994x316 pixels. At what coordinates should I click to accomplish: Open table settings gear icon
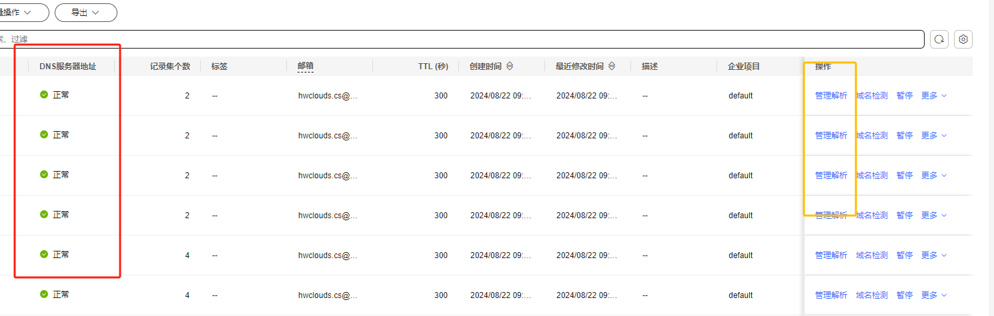click(963, 39)
